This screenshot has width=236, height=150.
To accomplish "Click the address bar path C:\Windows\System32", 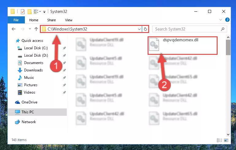I will tap(67, 29).
